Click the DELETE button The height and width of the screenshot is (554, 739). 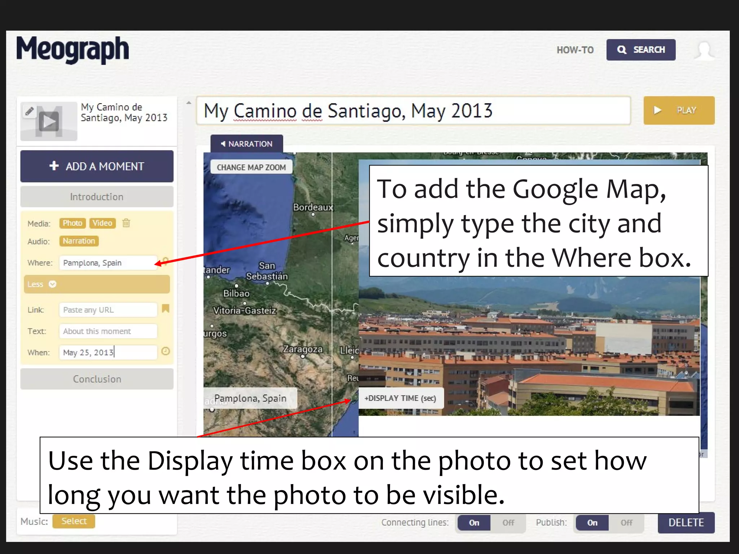point(686,523)
